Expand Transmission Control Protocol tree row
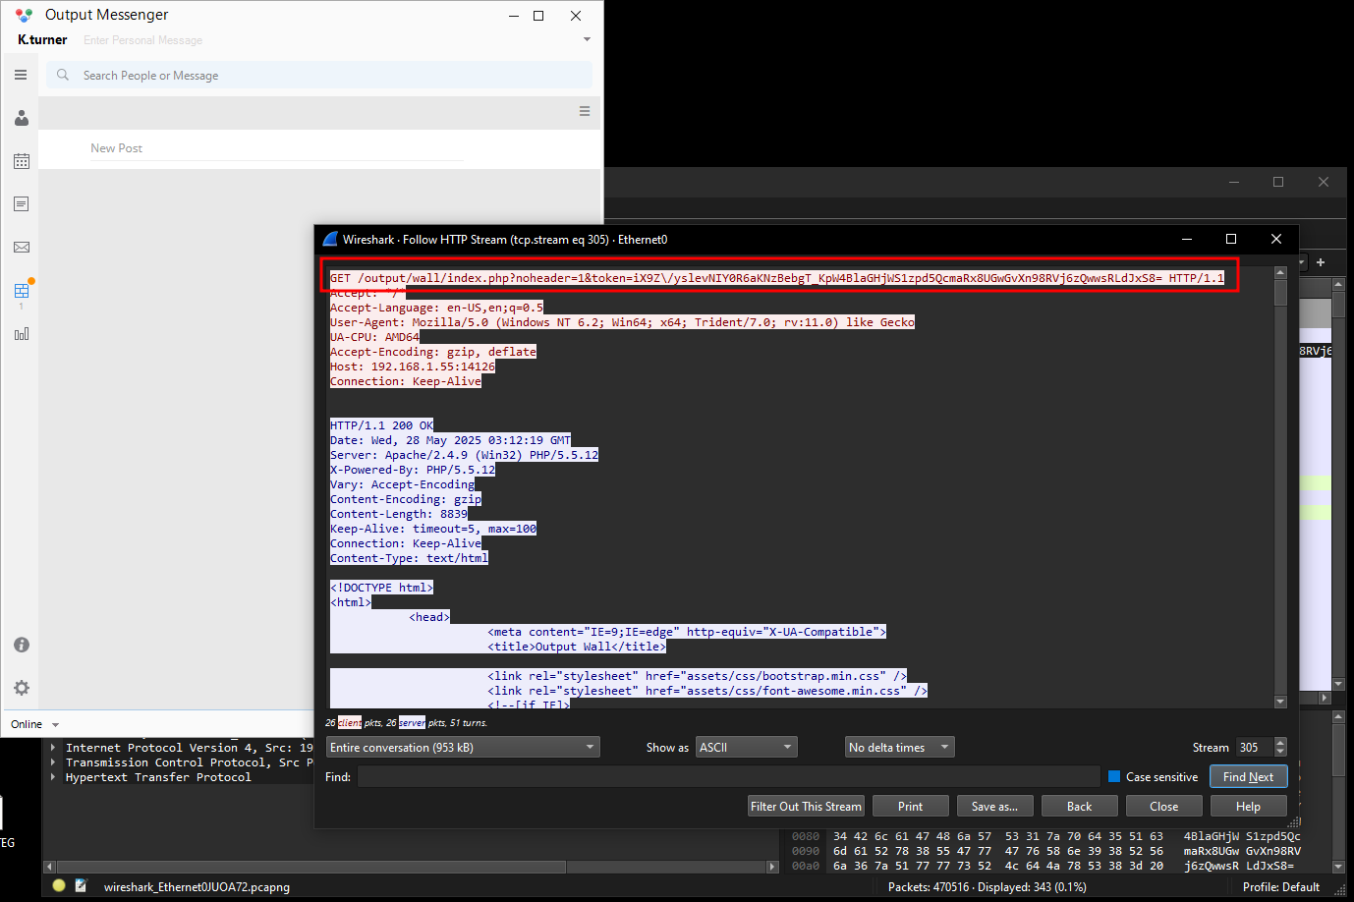This screenshot has height=902, width=1354. click(x=53, y=762)
